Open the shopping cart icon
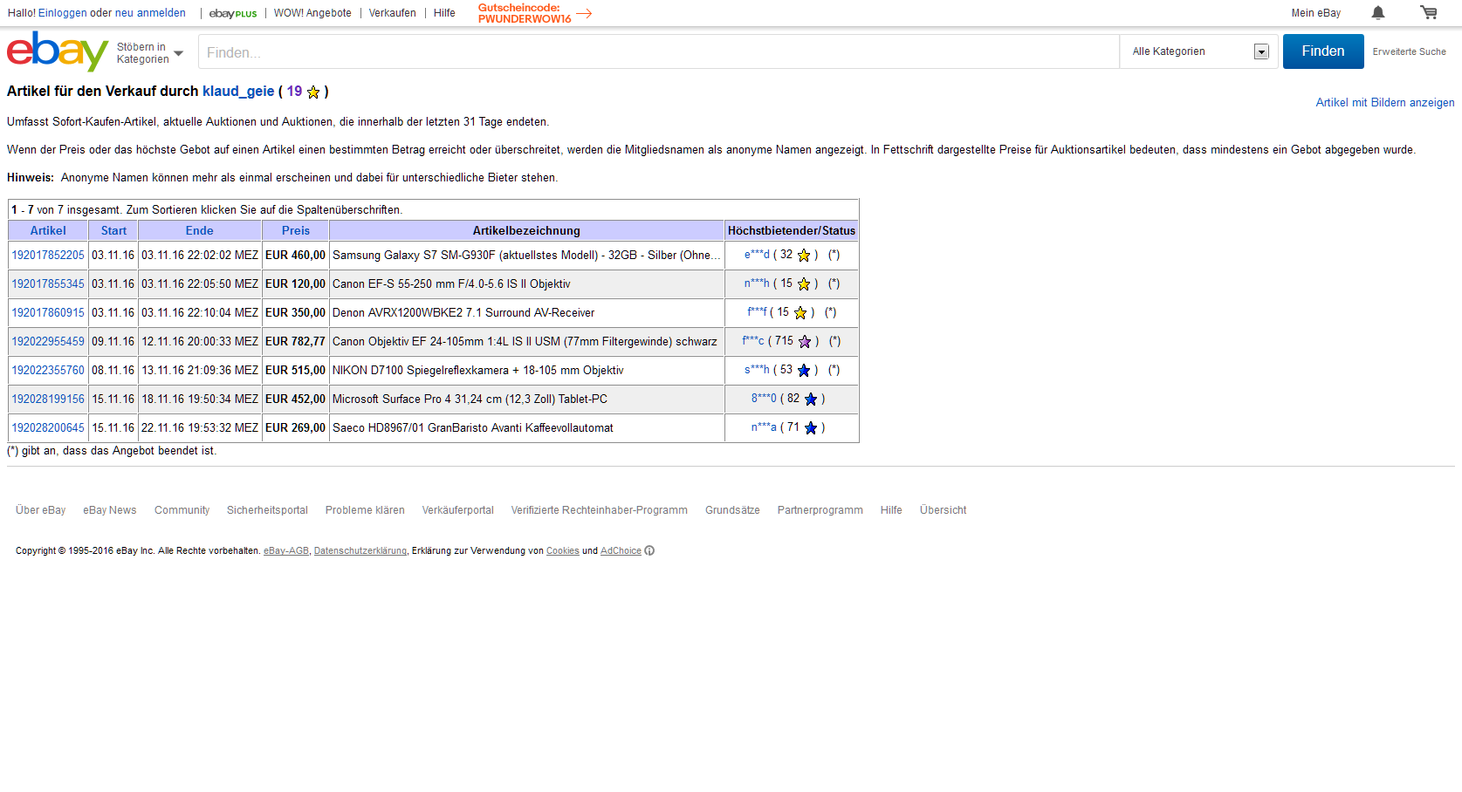1462x792 pixels. point(1429,12)
